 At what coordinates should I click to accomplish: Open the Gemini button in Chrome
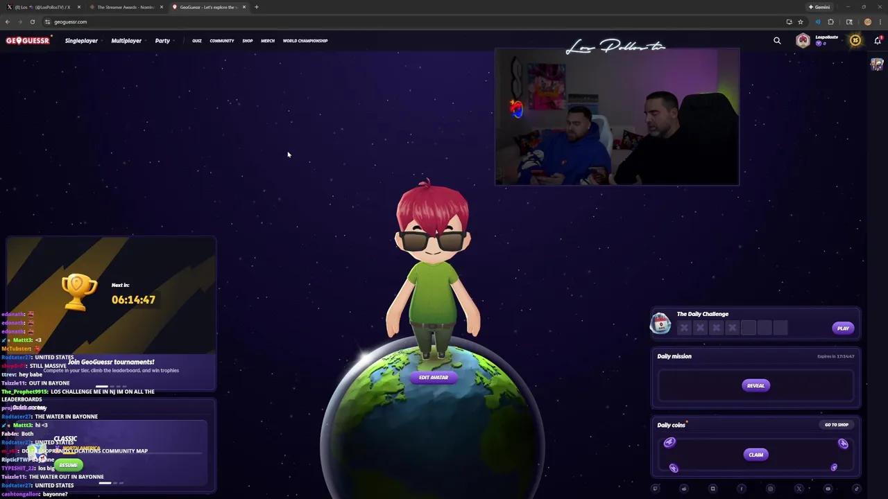[819, 7]
